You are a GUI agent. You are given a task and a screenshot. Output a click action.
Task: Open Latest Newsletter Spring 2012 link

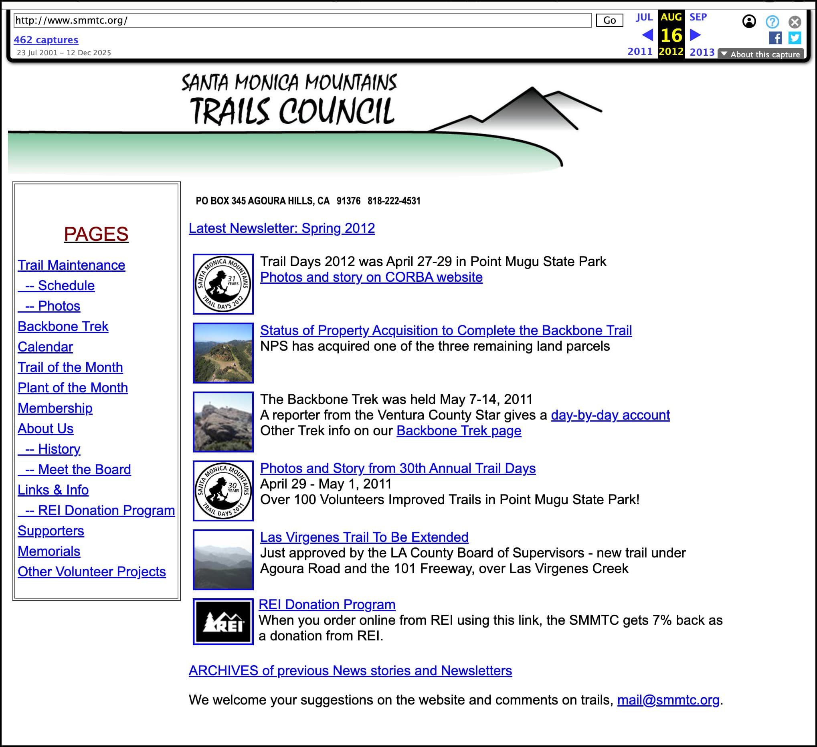click(282, 228)
